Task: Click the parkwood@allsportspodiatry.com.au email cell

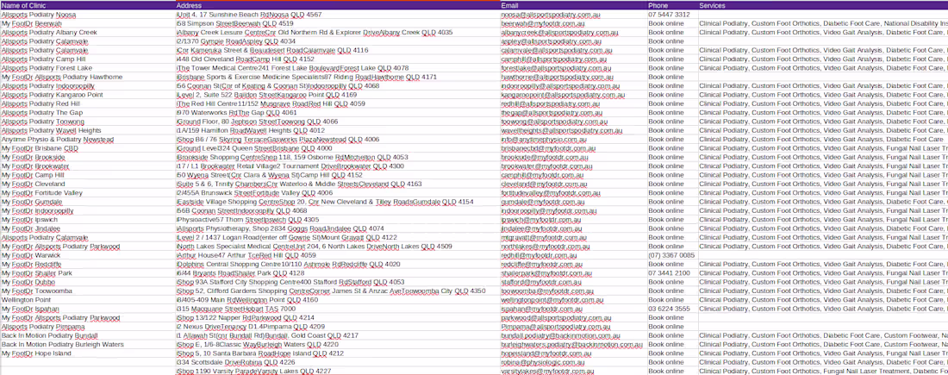Action: point(574,317)
